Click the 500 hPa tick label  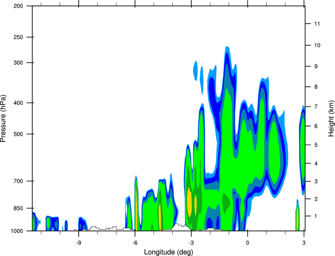point(18,134)
